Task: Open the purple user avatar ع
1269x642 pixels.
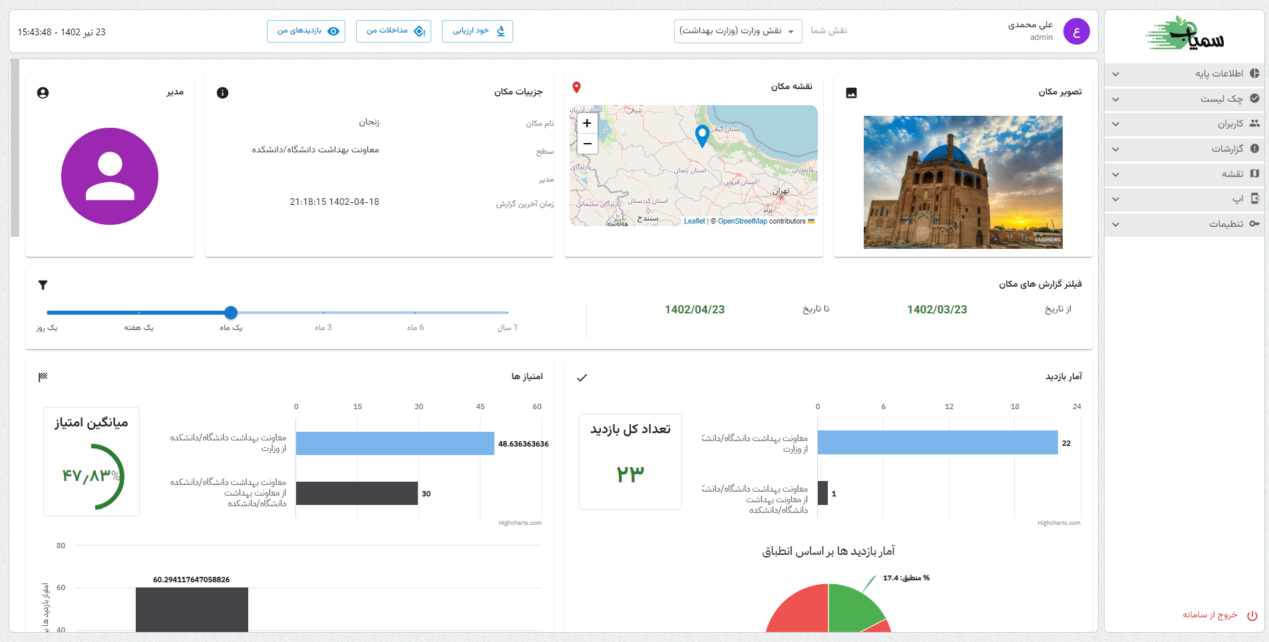Action: (x=1076, y=31)
